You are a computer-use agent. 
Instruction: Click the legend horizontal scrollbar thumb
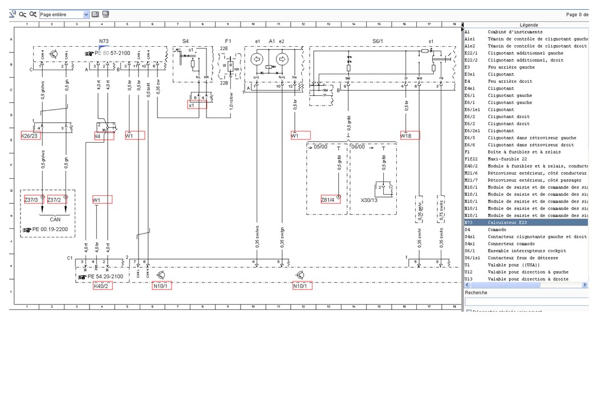pyautogui.click(x=505, y=285)
